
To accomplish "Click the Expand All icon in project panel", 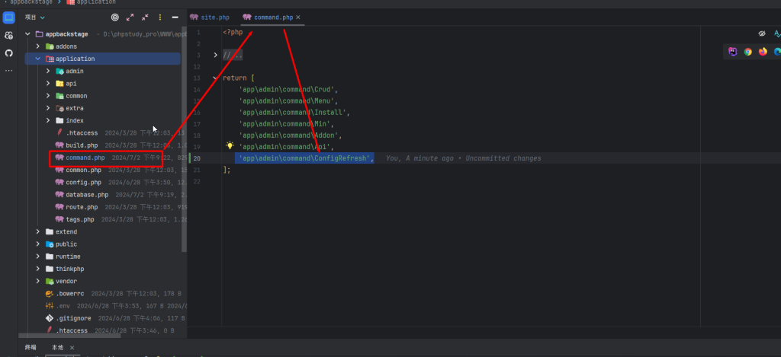I will coord(130,17).
